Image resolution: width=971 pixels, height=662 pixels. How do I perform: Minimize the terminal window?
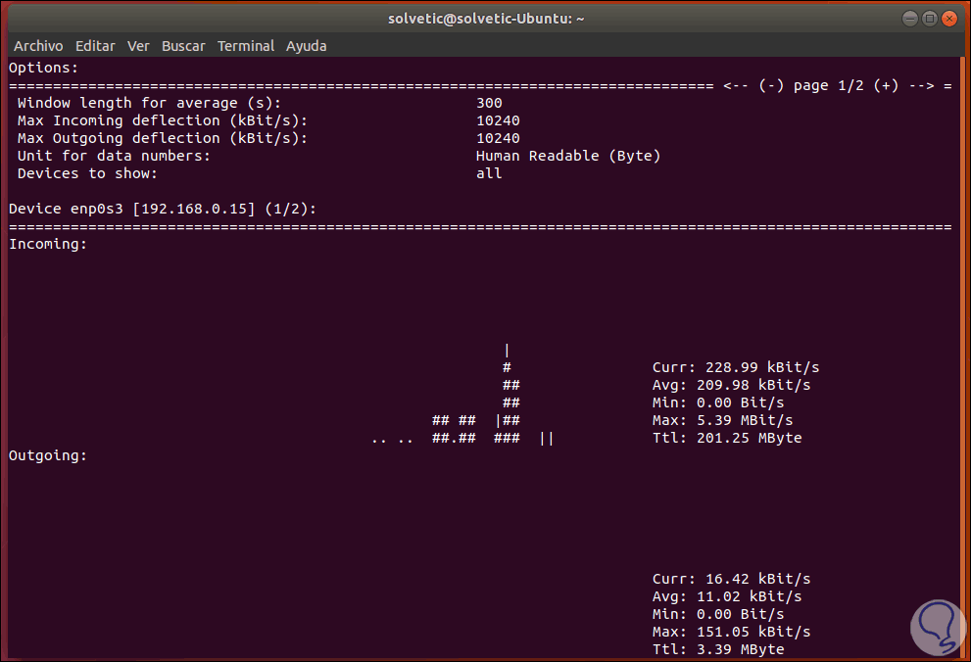tap(909, 19)
